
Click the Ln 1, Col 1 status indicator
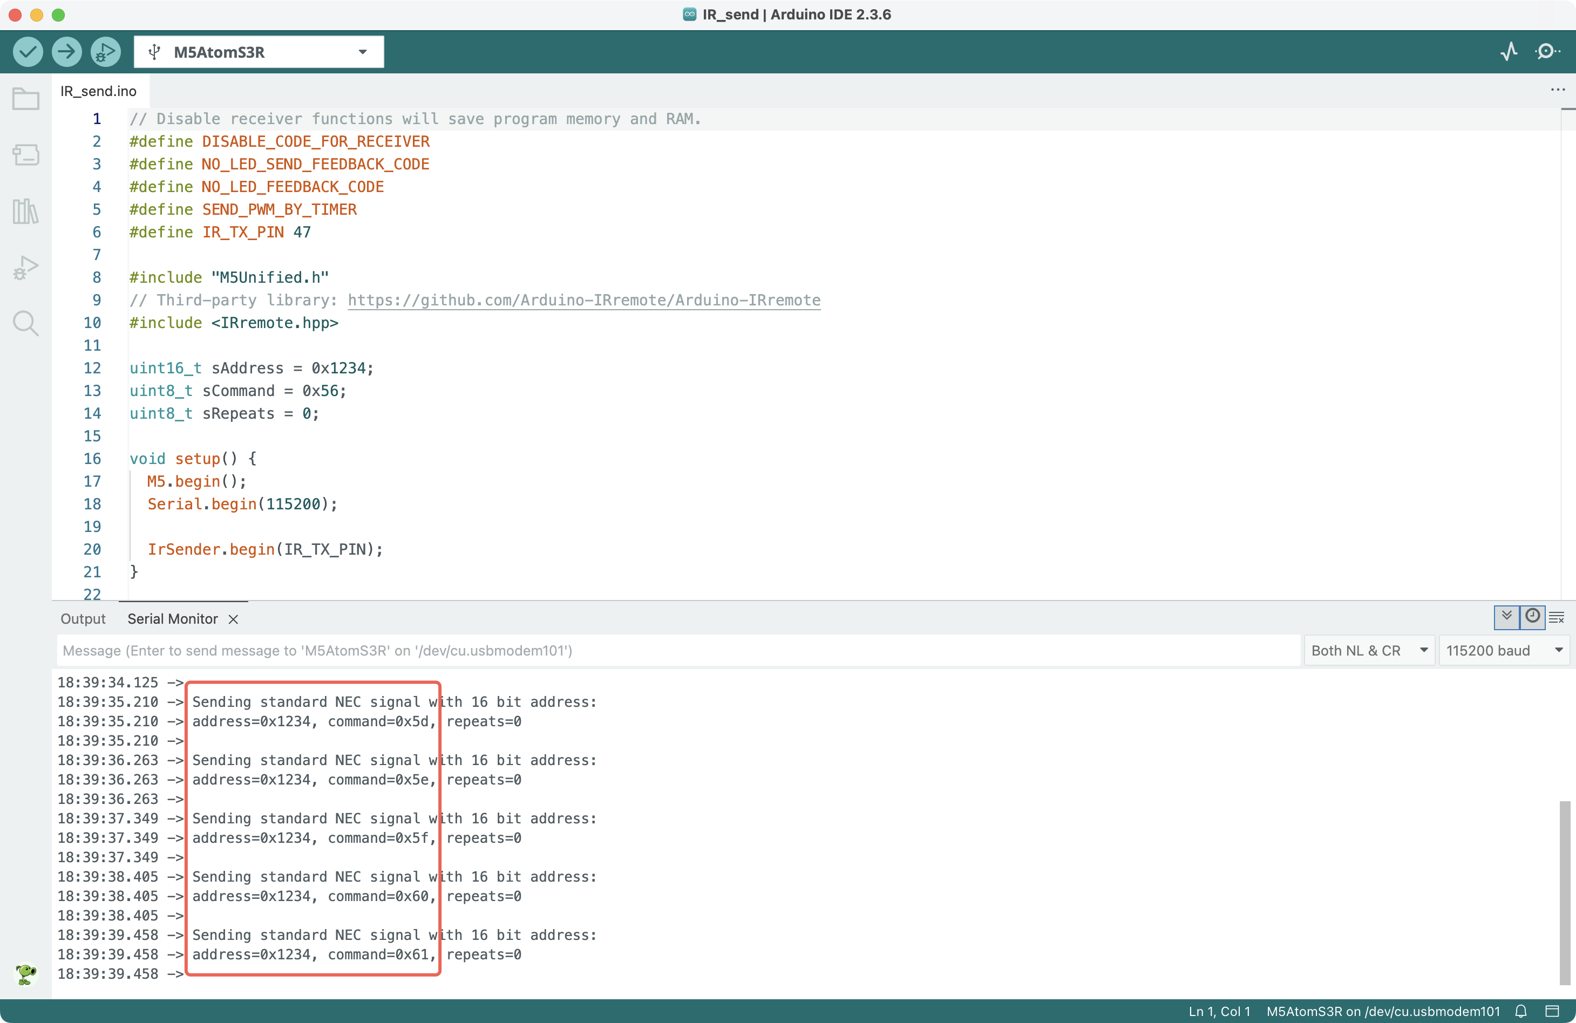[1219, 1011]
